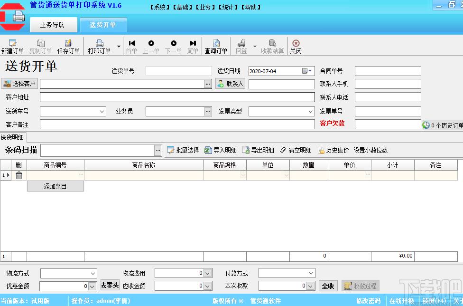Switch to the 送货开单 tab
Screen dimensions: 463x306
coord(103,25)
